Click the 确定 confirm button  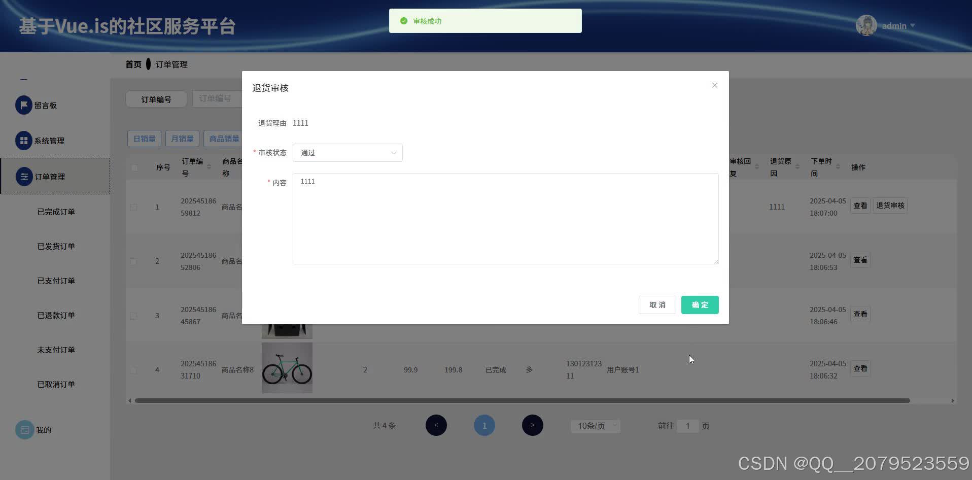(700, 305)
